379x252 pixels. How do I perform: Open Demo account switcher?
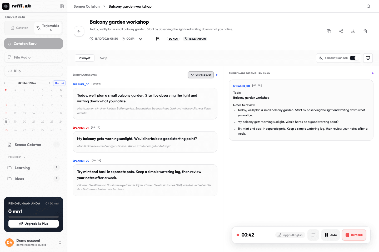click(34, 243)
